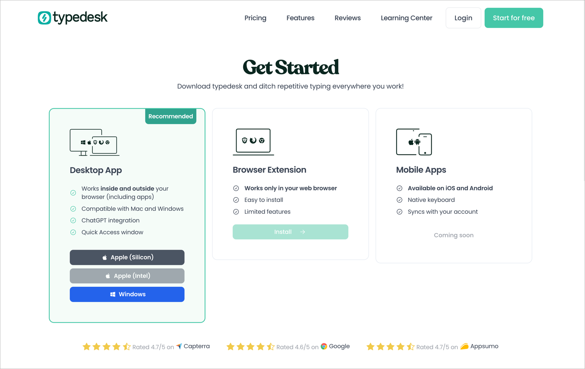Screen dimensions: 585x369
Task: Click the Google logo icon
Action: (x=324, y=346)
